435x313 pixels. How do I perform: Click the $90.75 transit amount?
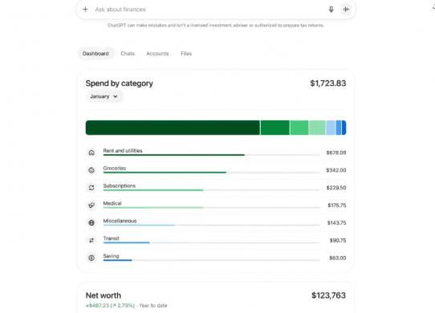coord(338,240)
